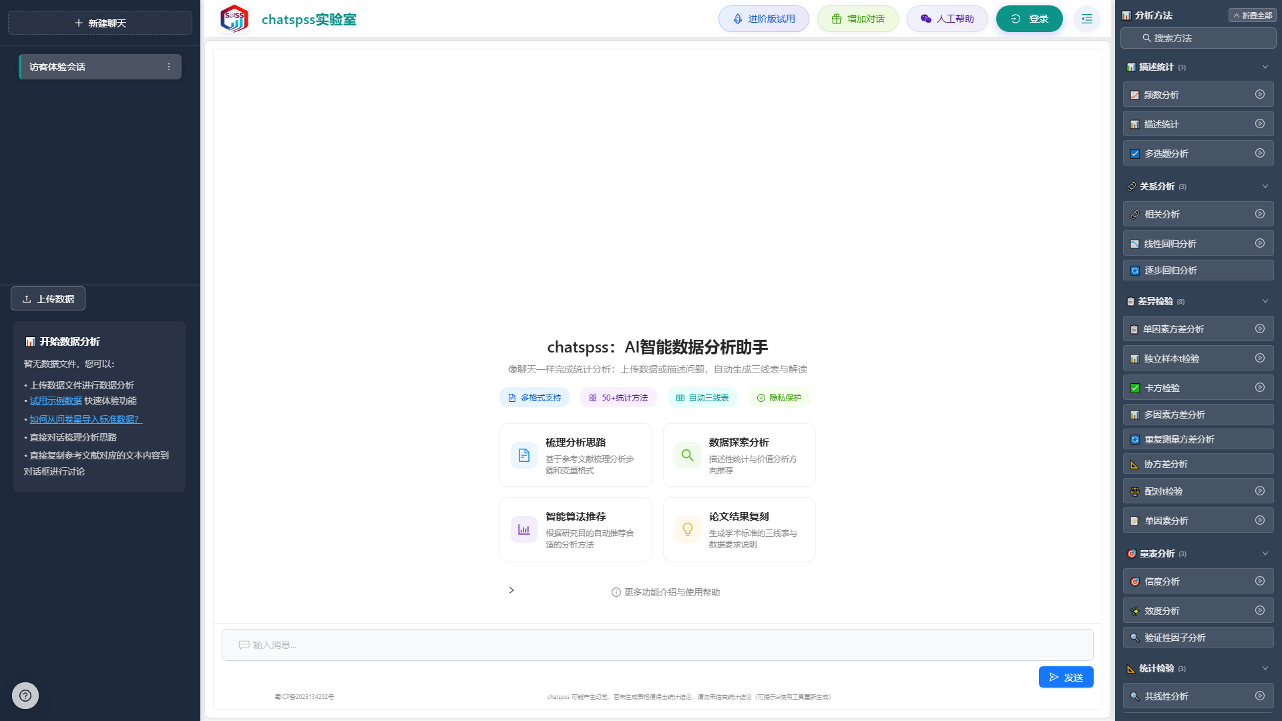Click the magnifier icon on 数据探索分析 card

pyautogui.click(x=688, y=455)
